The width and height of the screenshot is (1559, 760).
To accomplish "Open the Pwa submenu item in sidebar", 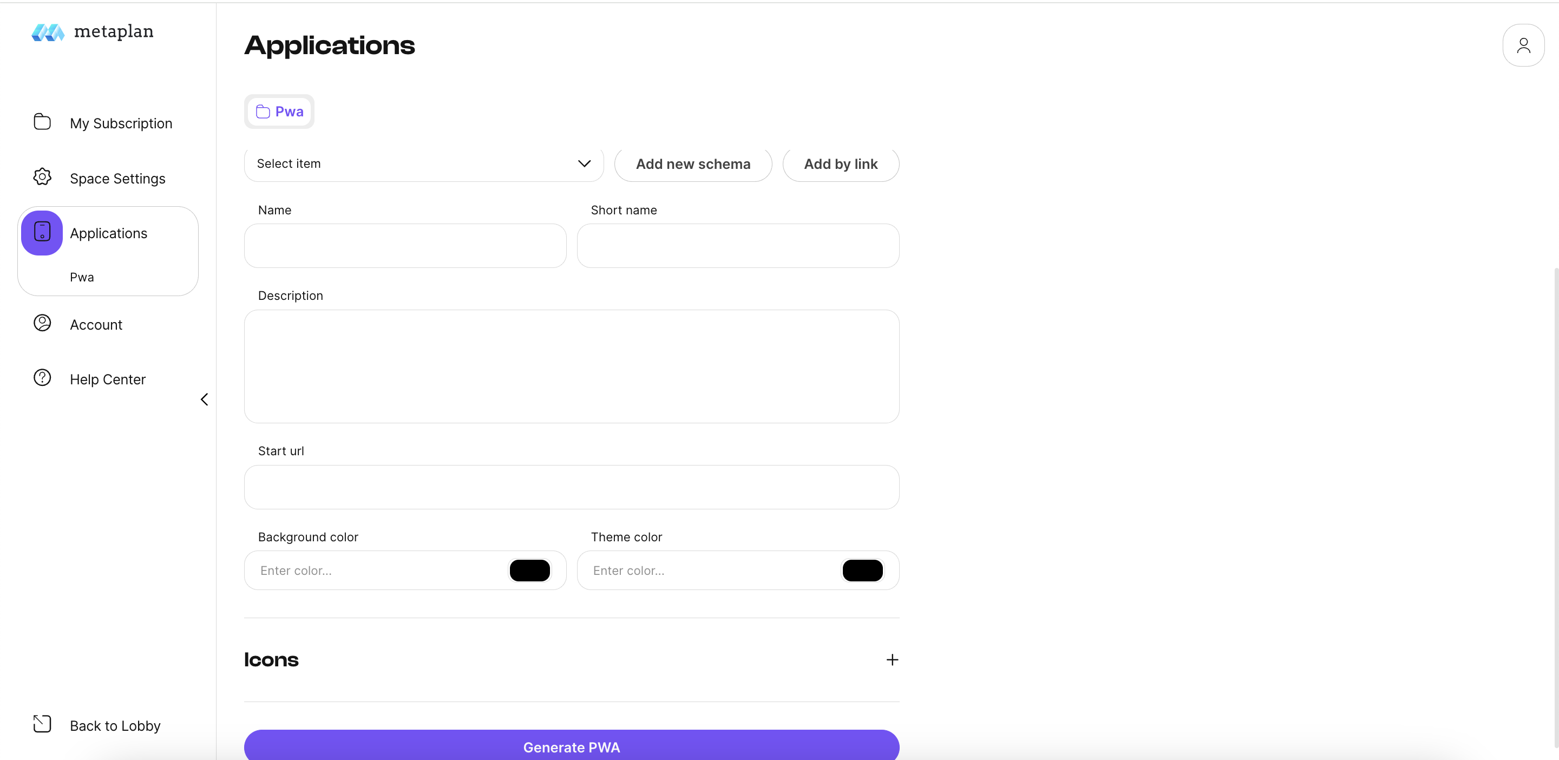I will point(82,278).
